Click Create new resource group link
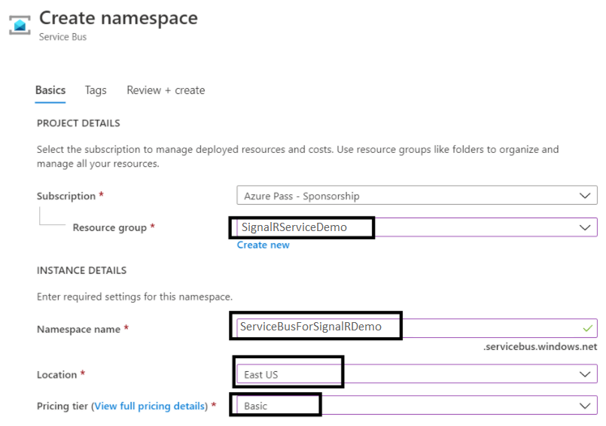The image size is (606, 426). (263, 245)
